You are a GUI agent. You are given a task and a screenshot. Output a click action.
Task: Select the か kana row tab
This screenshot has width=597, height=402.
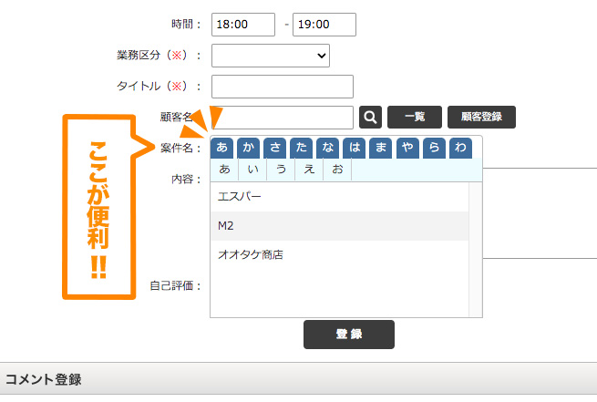click(x=248, y=148)
